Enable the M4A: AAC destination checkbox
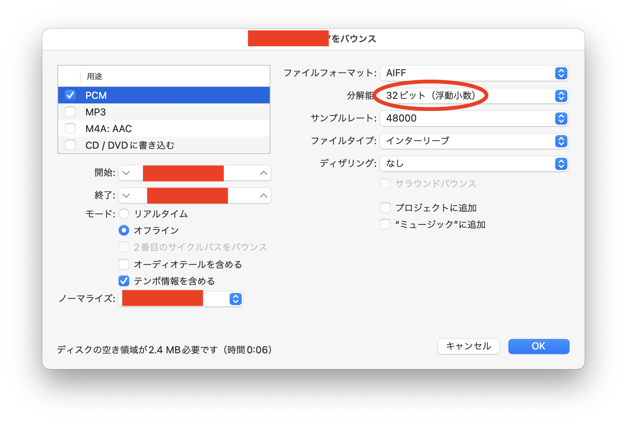 (71, 128)
